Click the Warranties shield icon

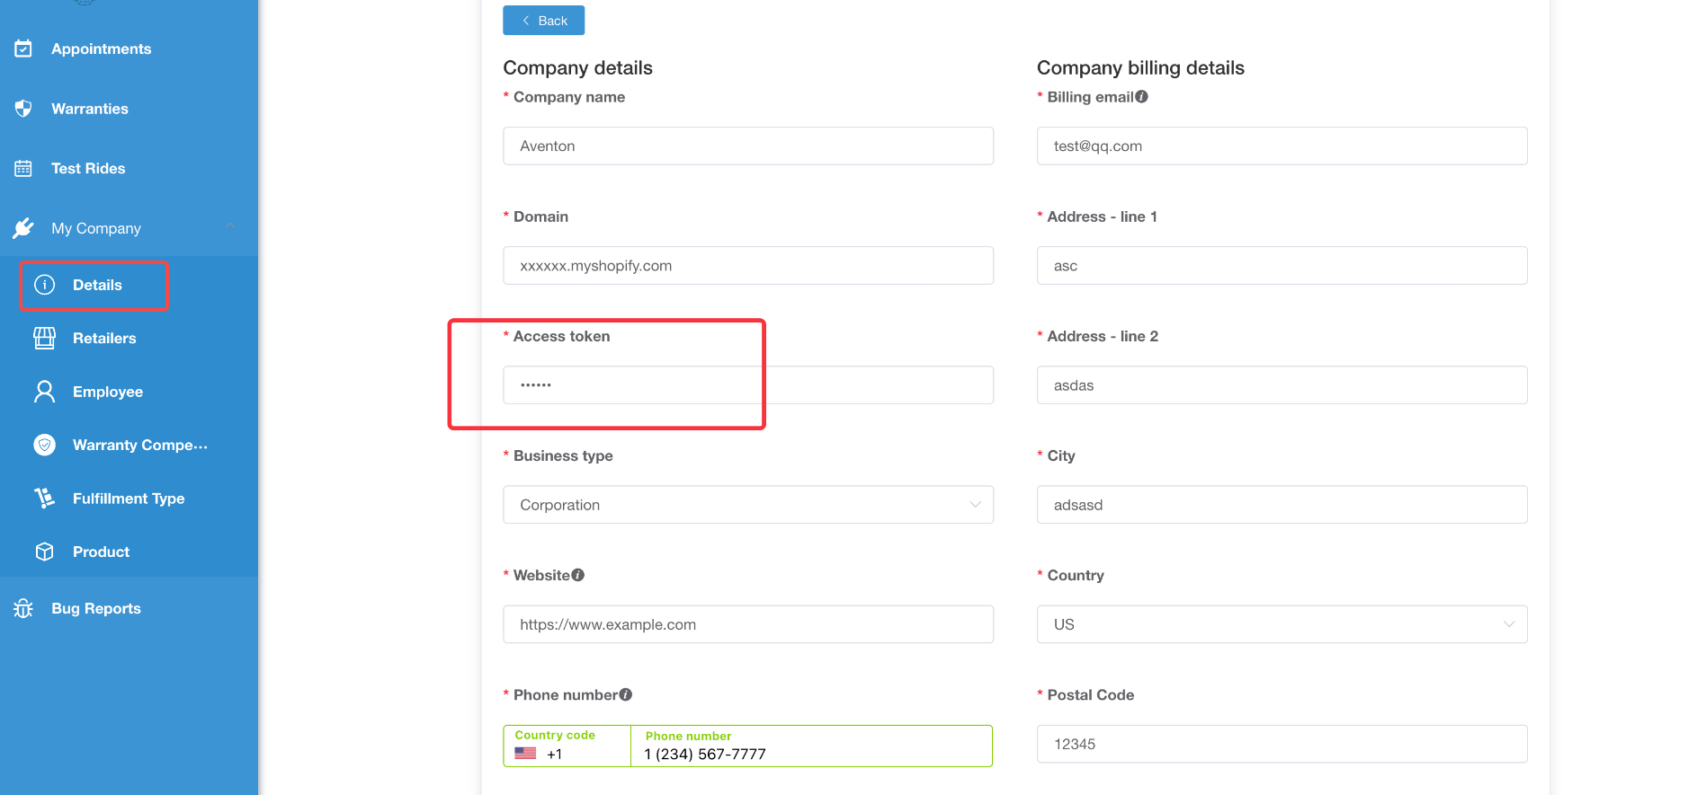click(x=23, y=109)
